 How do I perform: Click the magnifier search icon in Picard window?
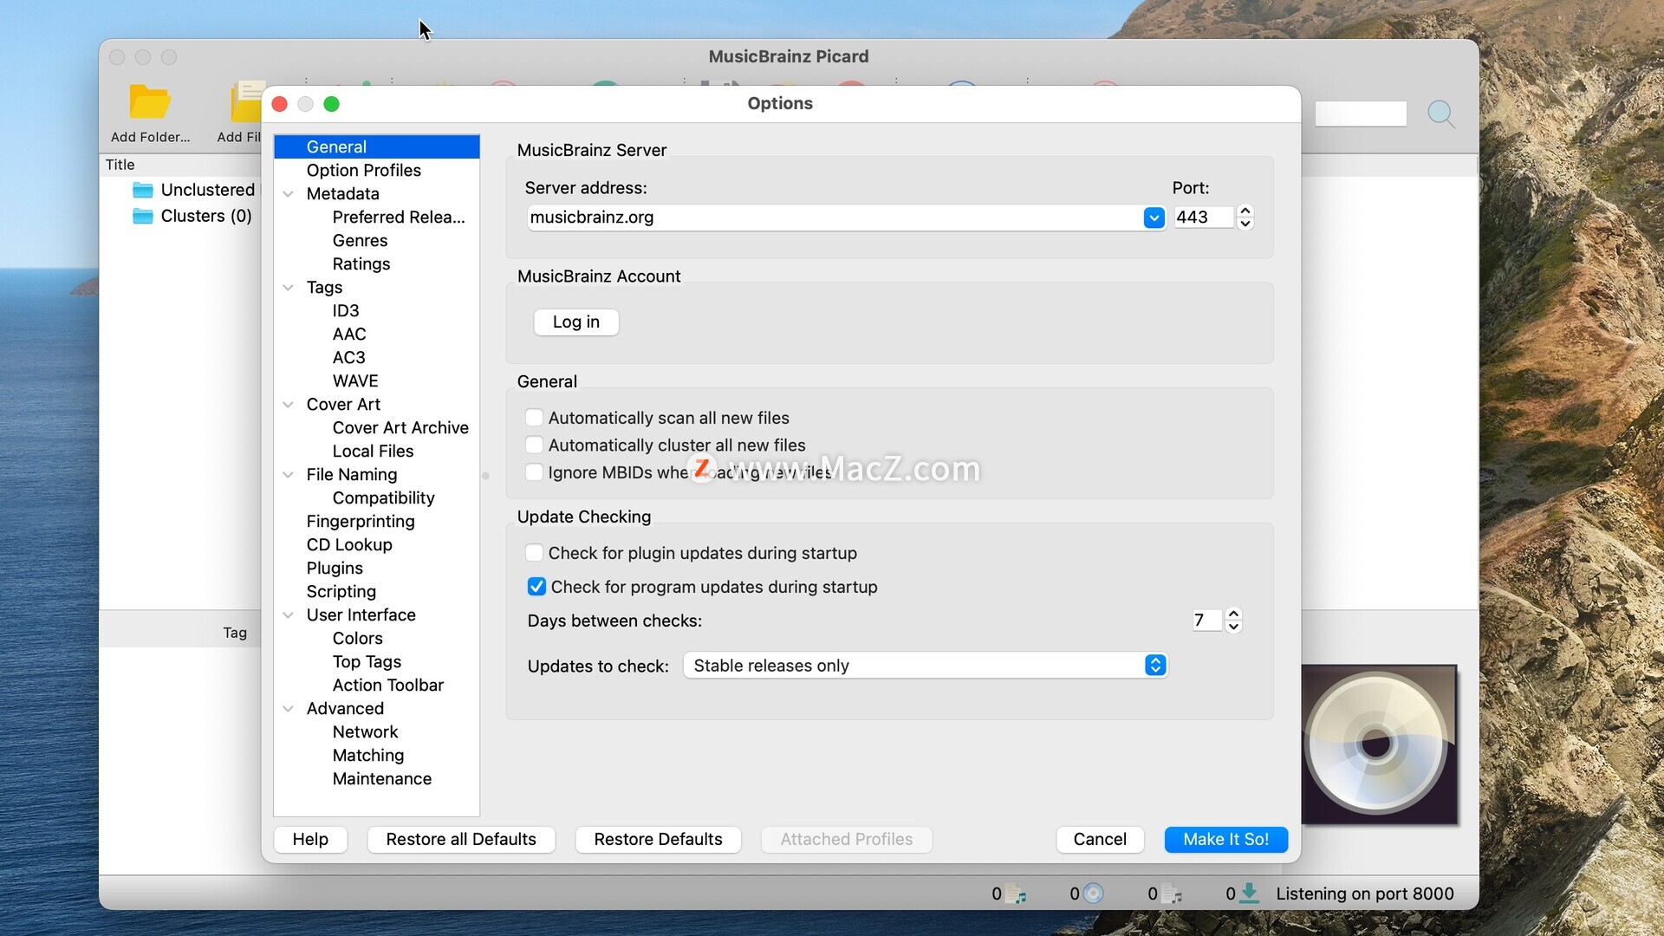tap(1441, 114)
